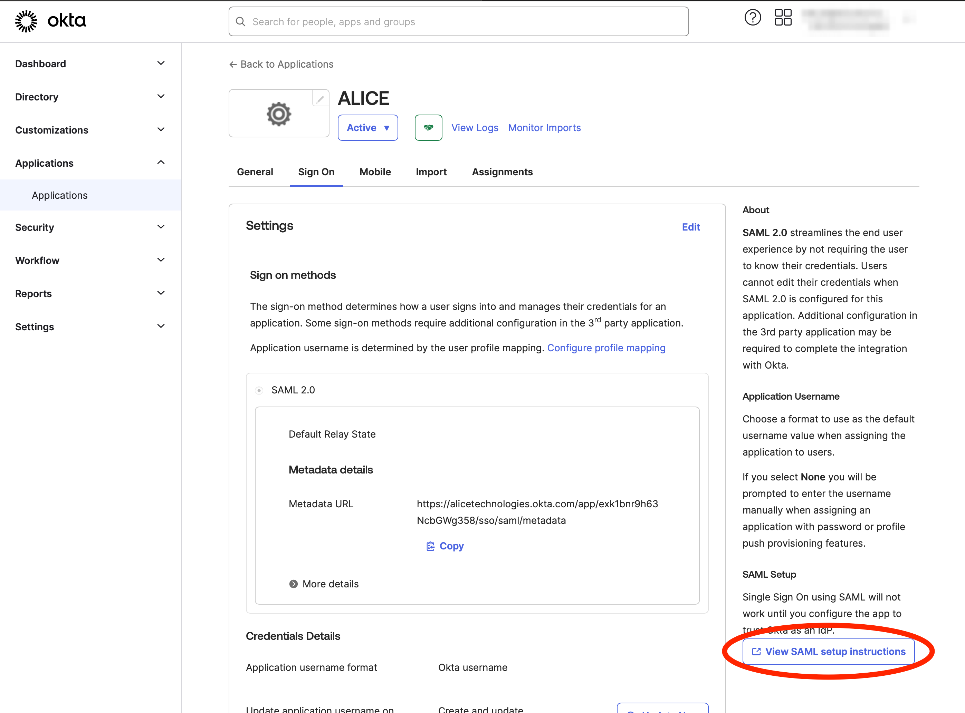Image resolution: width=965 pixels, height=713 pixels.
Task: Expand the Customizations menu chevron
Action: (161, 129)
